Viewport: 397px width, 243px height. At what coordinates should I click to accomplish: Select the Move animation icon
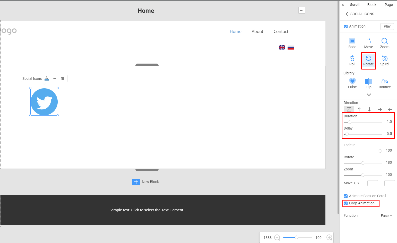pyautogui.click(x=368, y=43)
